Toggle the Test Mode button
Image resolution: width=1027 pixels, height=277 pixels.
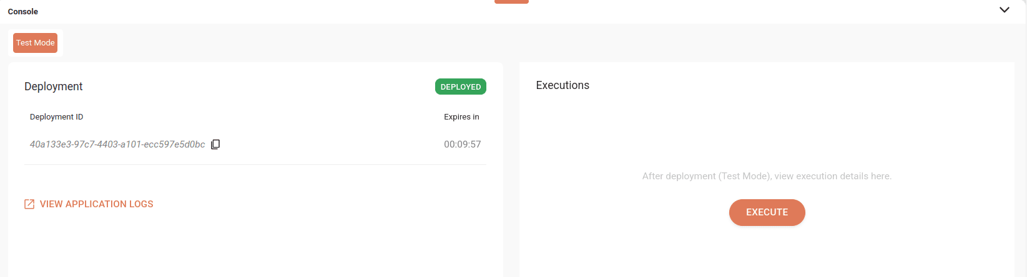pyautogui.click(x=36, y=43)
